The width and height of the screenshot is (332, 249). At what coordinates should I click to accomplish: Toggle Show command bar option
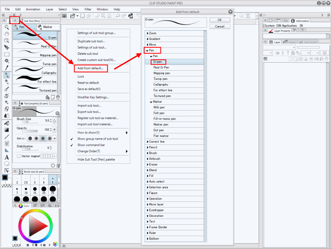coord(91,145)
